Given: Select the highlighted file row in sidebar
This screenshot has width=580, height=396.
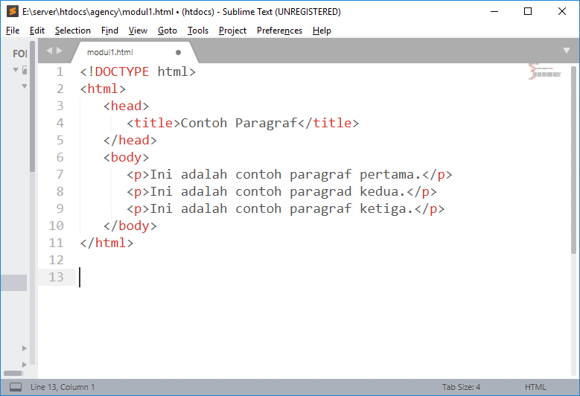Looking at the screenshot, I should tap(13, 283).
